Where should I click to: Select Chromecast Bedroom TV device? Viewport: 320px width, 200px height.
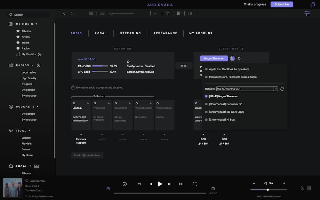(x=223, y=104)
